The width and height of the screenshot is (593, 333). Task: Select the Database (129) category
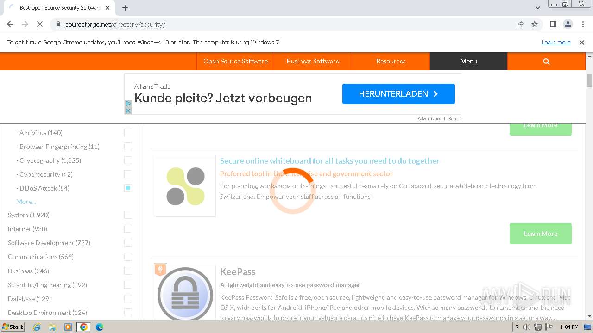click(29, 299)
